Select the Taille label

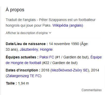tap(11, 83)
